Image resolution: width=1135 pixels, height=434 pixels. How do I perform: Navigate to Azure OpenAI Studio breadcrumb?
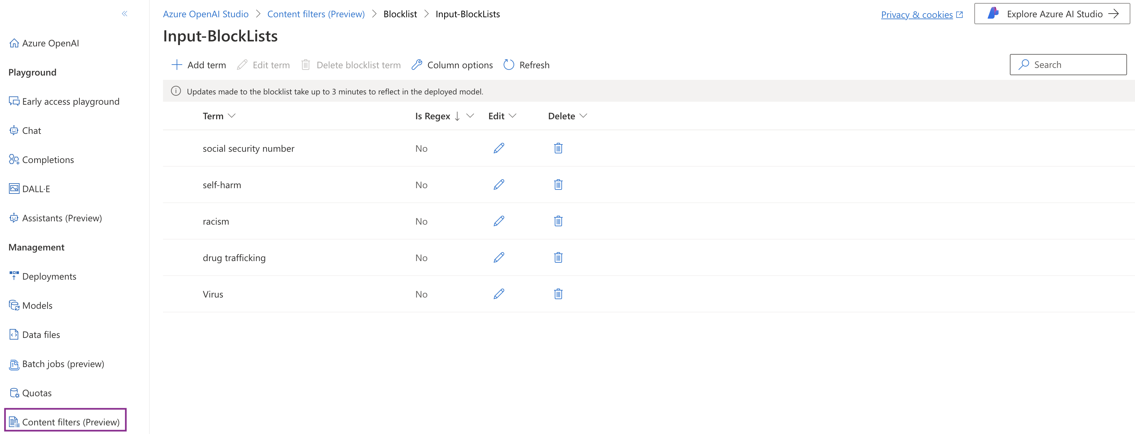(x=206, y=14)
